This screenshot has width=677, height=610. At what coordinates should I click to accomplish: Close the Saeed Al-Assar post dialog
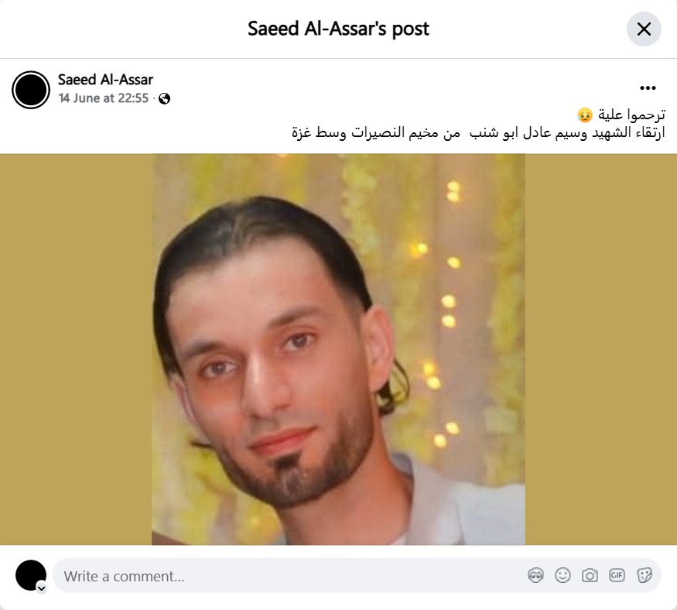[643, 29]
